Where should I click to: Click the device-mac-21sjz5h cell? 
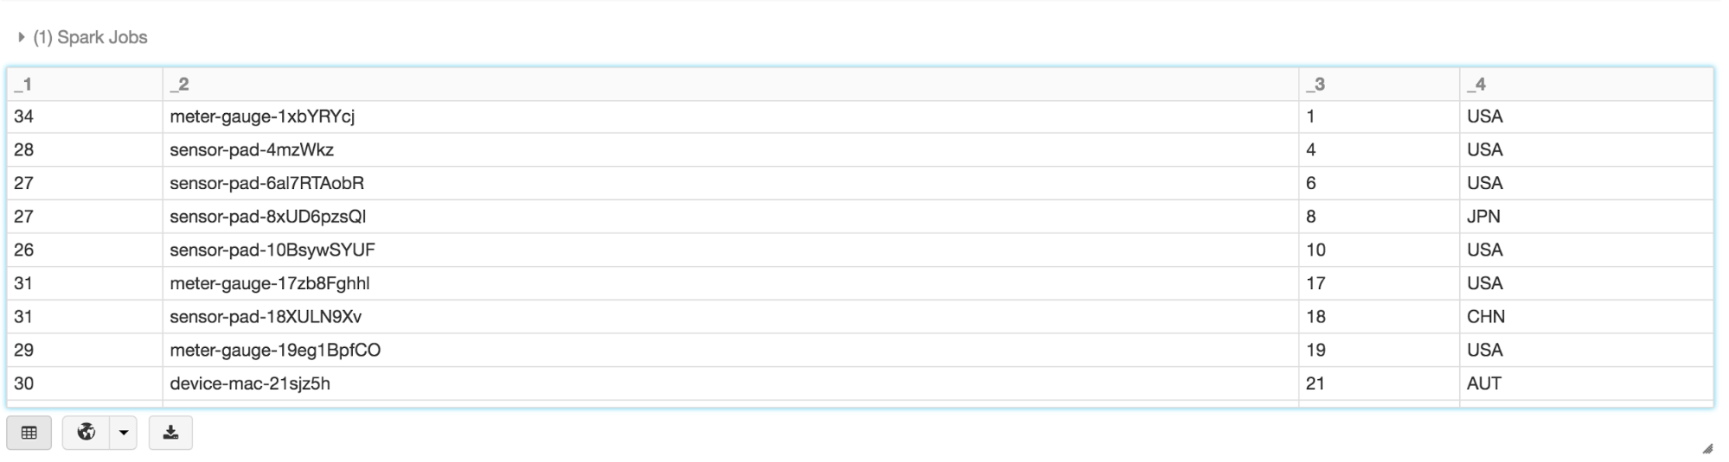(x=250, y=383)
